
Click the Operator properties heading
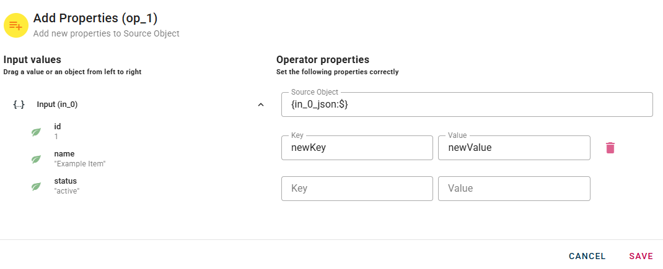coord(322,60)
